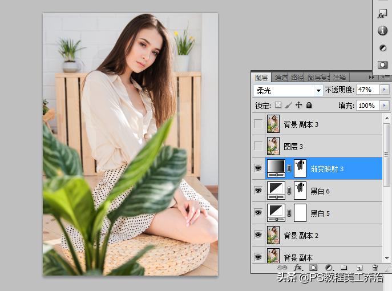Open the Adjustments panel icon

(x=382, y=48)
